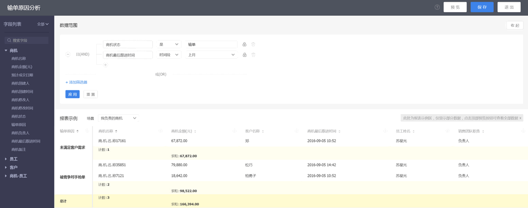This screenshot has width=528, height=208.
Task: Dismiss the report sample notice with x
Action: (520, 118)
